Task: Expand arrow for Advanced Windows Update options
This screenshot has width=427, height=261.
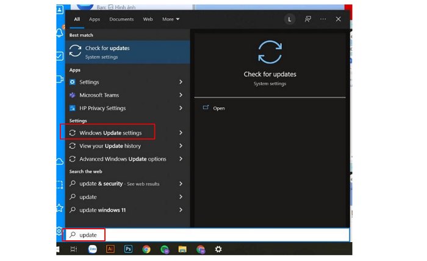Action: [x=181, y=159]
